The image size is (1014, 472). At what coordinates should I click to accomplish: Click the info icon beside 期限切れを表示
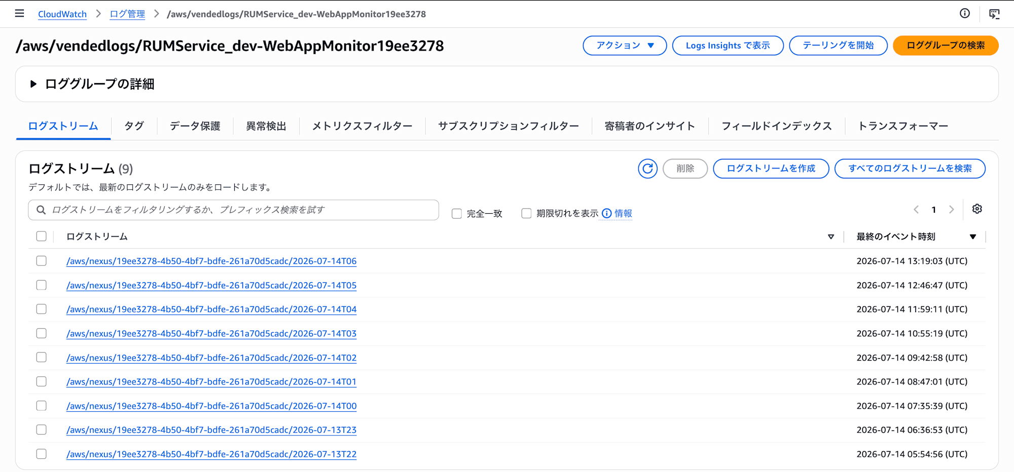point(607,214)
